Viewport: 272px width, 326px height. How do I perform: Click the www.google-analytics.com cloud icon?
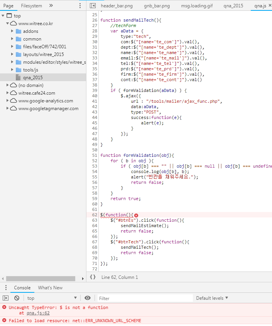[14, 101]
